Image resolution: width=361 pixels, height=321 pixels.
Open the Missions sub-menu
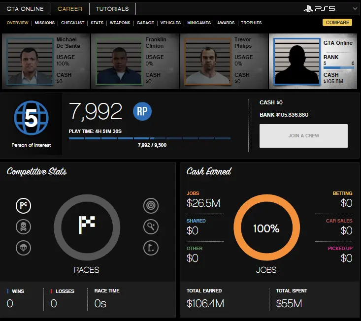coord(45,23)
